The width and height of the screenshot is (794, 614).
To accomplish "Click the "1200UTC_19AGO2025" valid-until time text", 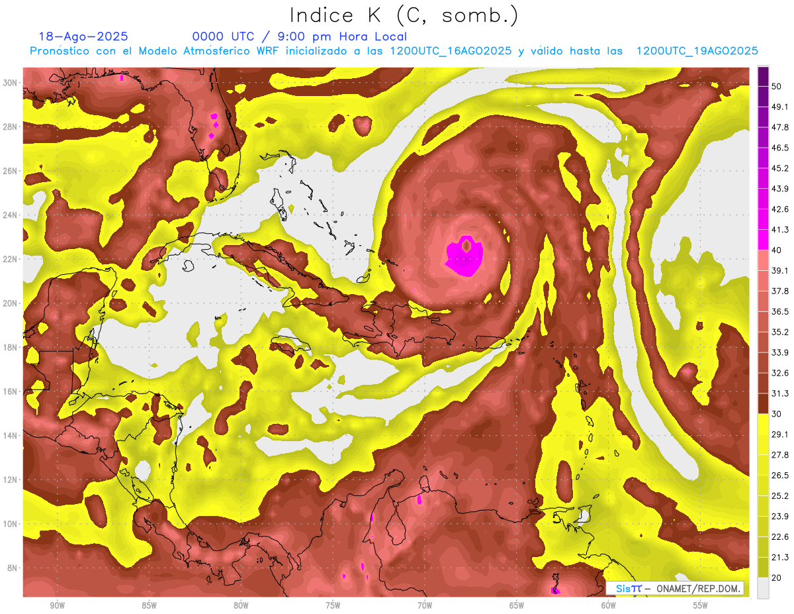I will point(697,51).
